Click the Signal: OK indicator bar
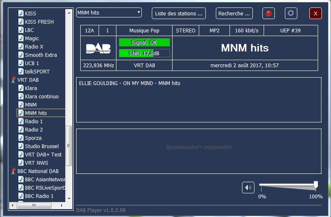This screenshot has width=331, height=217. pos(144,42)
